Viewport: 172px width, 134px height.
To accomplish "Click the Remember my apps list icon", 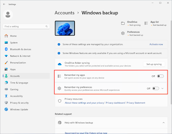I will coord(59,76).
